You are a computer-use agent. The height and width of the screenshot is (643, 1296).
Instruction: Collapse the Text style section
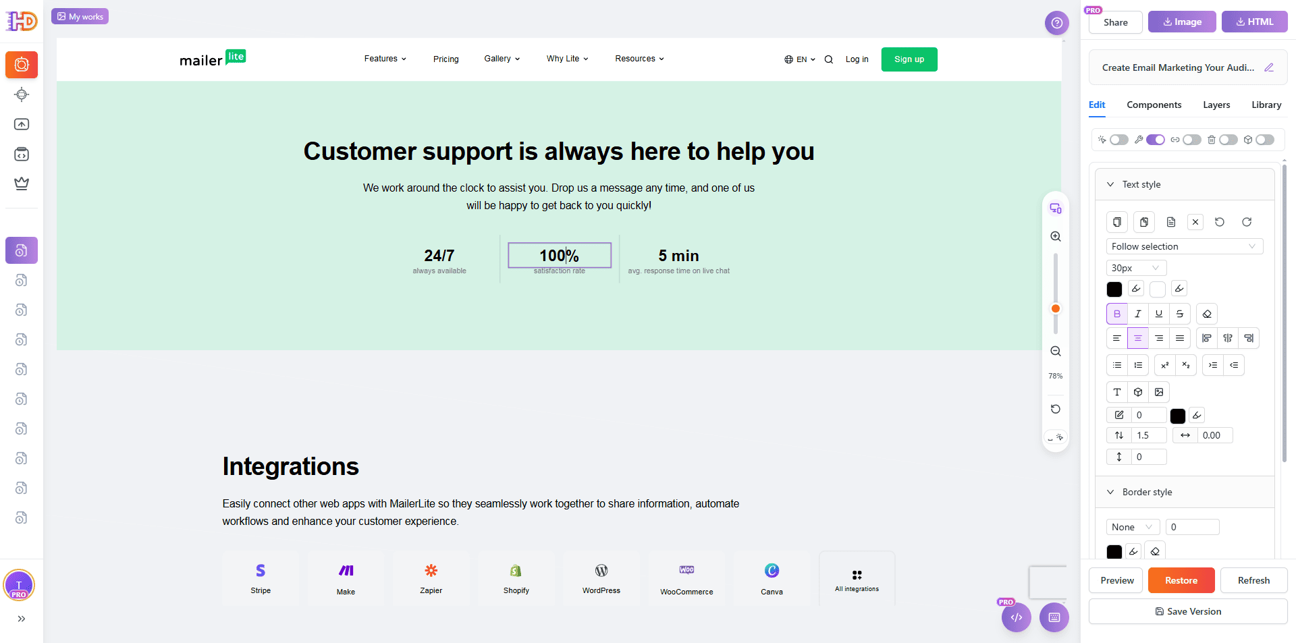click(1110, 184)
